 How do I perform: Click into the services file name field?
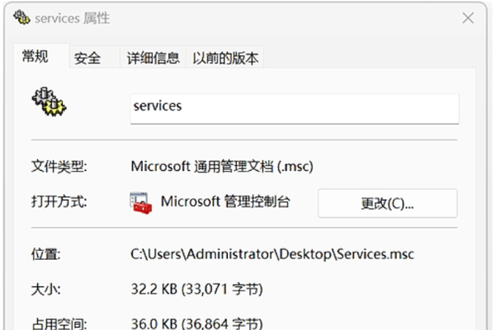295,109
